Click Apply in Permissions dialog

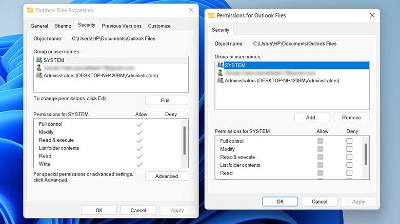(358, 201)
